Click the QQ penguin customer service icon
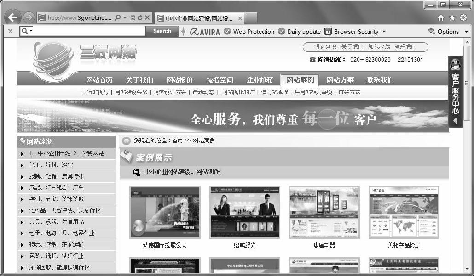The image size is (474, 276). pos(455,64)
